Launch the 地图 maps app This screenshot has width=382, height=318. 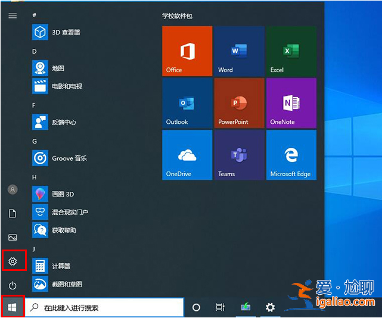(48, 68)
